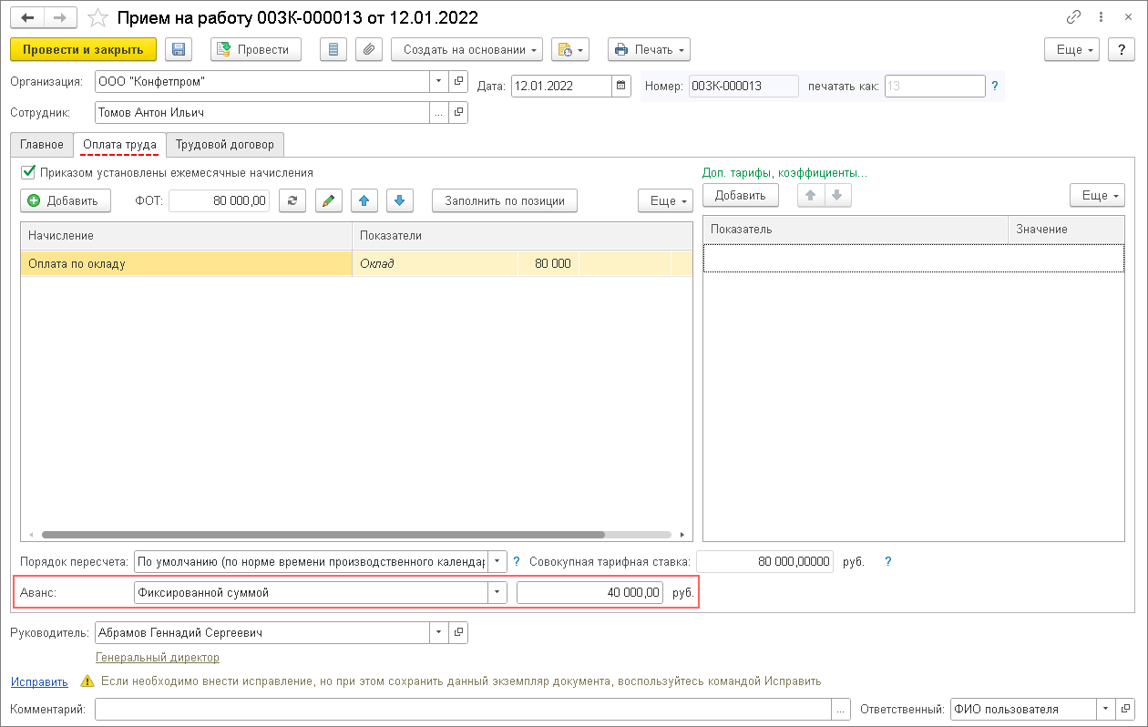This screenshot has height=727, width=1148.
Task: Expand the Организация dropdown list
Action: tap(439, 80)
